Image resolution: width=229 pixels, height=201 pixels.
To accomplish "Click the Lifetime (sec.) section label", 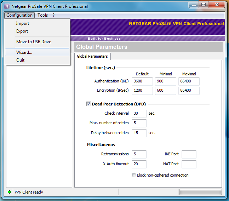I will coord(101,68).
